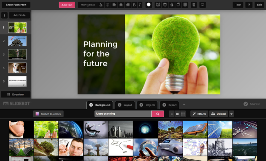Screen dimensions: 266x161
Task: Switch to the Objects tab
Action: 147,105
